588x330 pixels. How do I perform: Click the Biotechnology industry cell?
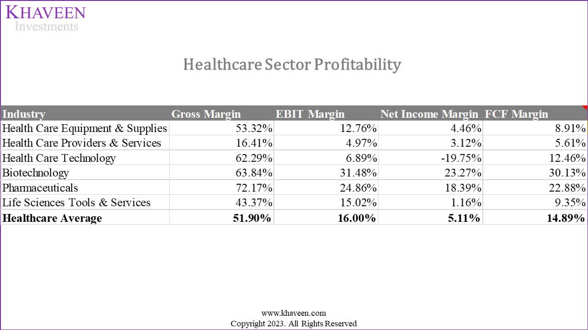click(x=35, y=173)
